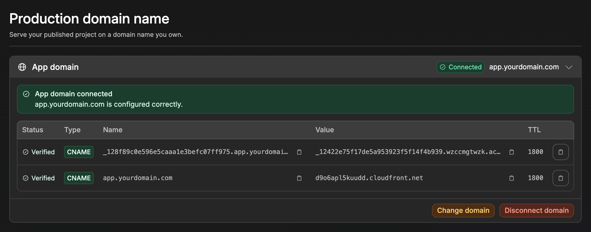Screen dimensions: 591x232
Task: Select the app.yourdomain.com name cell
Action: pyautogui.click(x=138, y=178)
